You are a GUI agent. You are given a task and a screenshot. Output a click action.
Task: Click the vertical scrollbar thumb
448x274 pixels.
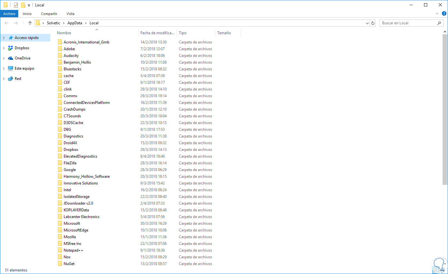point(445,109)
